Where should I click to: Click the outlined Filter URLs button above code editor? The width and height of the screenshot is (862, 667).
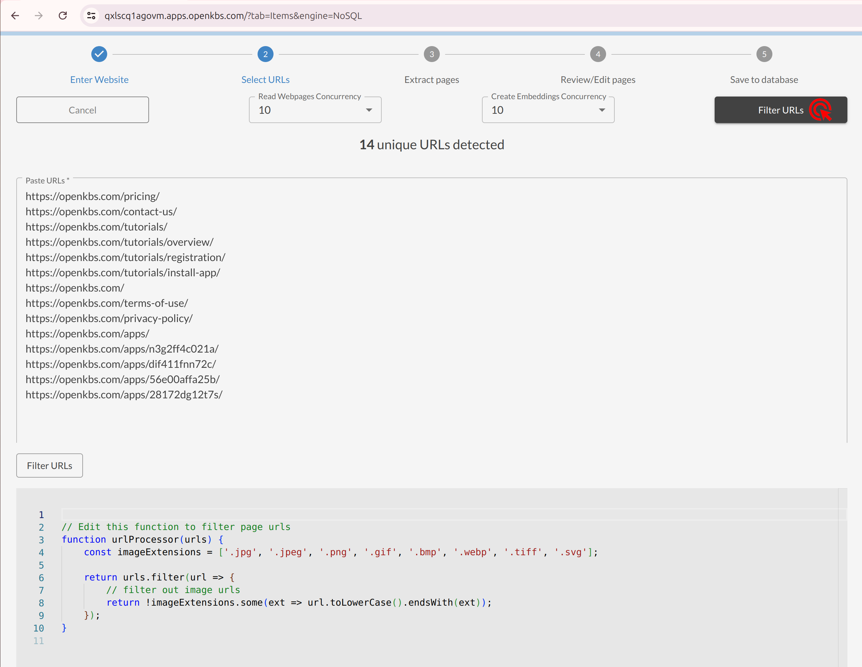50,465
